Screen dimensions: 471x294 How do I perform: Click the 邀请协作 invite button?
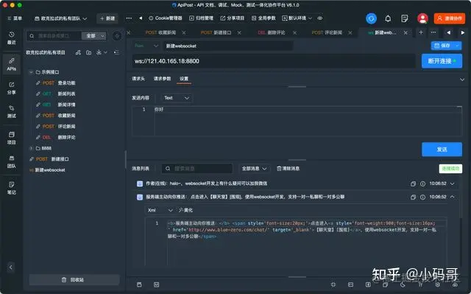(x=450, y=18)
